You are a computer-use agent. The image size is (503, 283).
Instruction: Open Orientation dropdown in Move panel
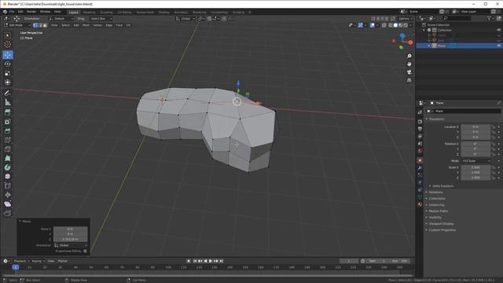coord(71,245)
